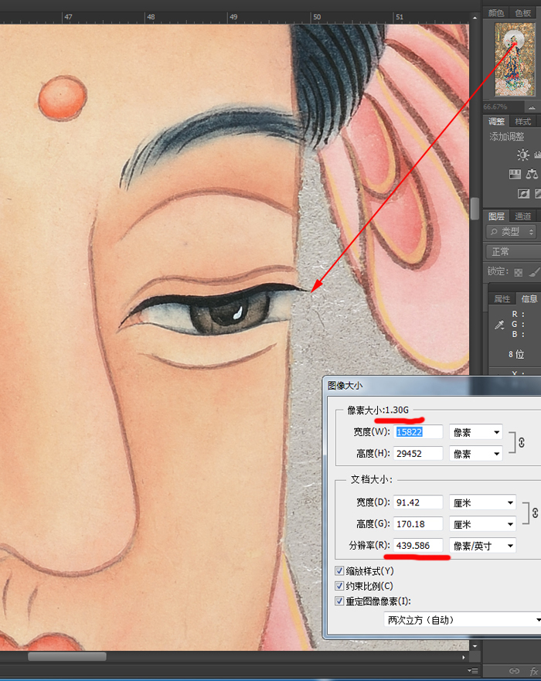Link layers icon at panel bottom

pos(514,671)
